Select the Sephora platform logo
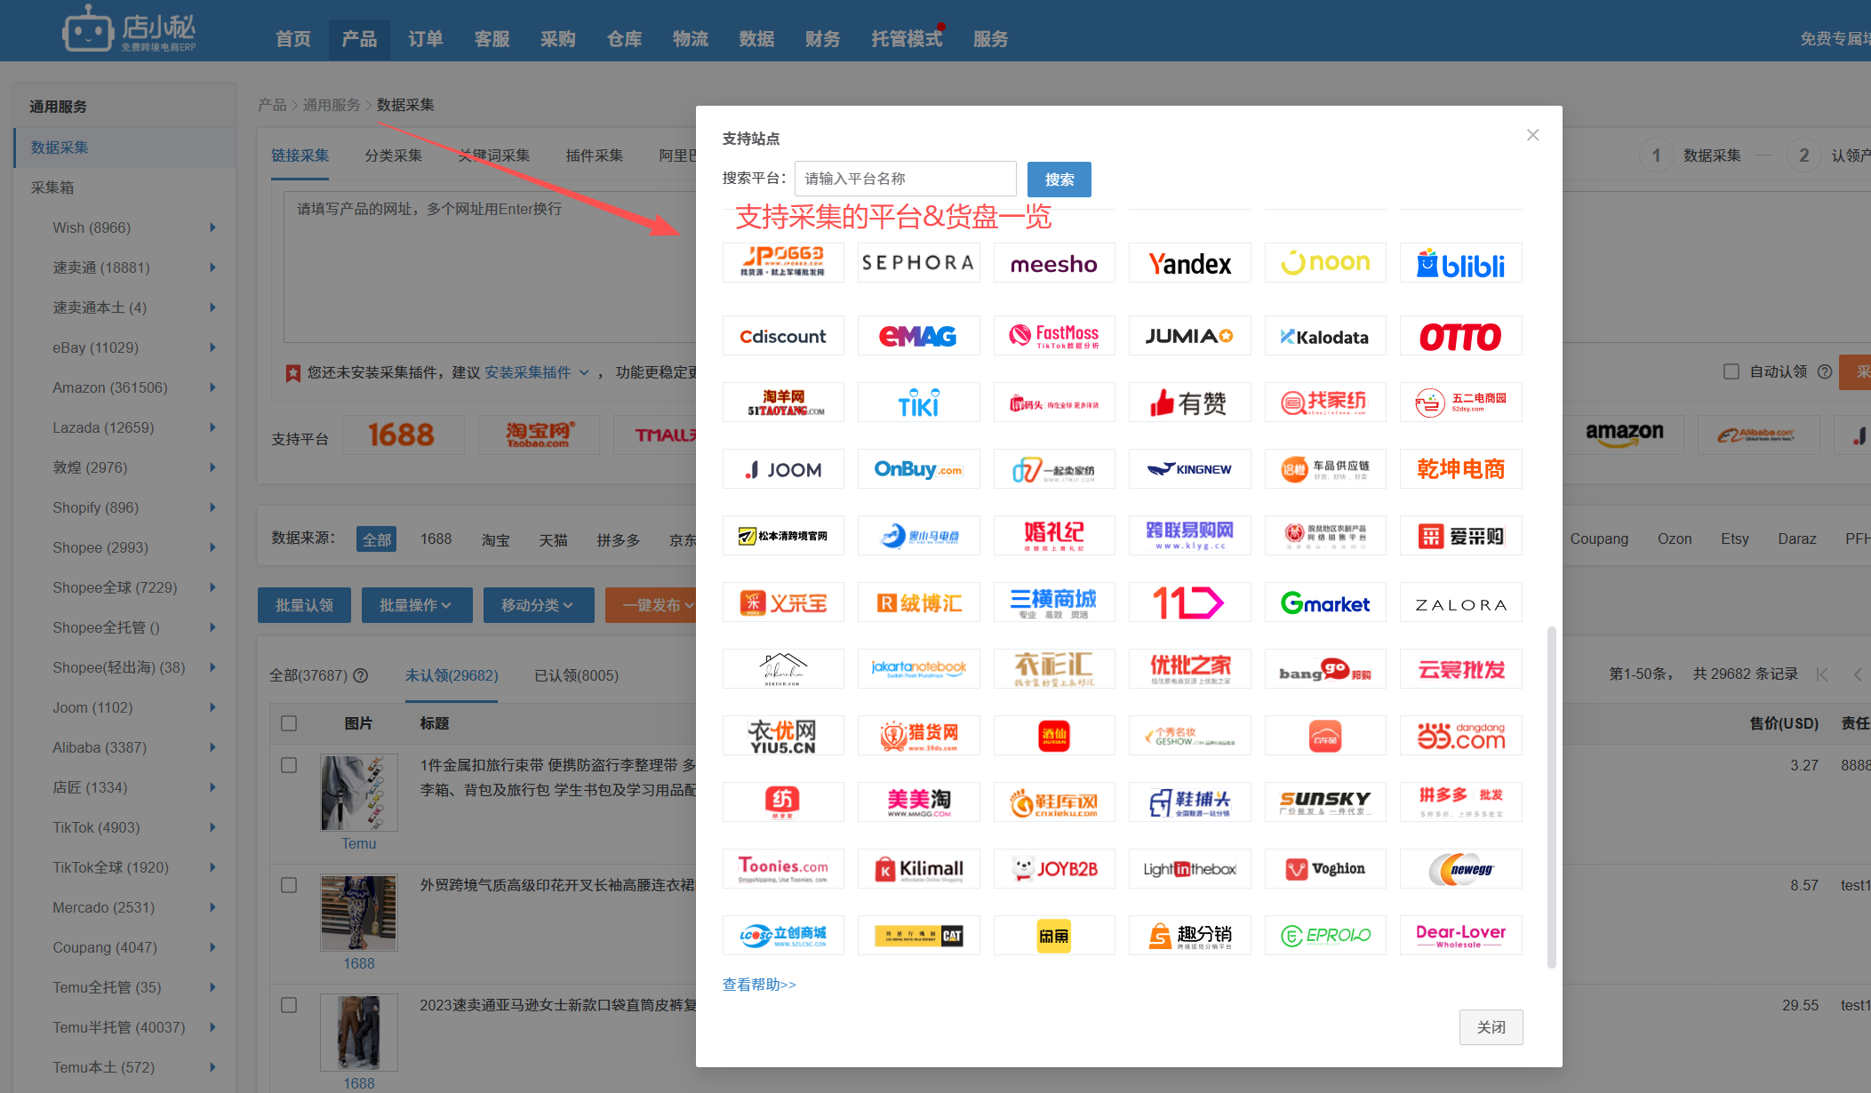 [918, 263]
